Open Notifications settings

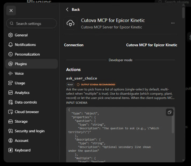[x=32, y=45]
